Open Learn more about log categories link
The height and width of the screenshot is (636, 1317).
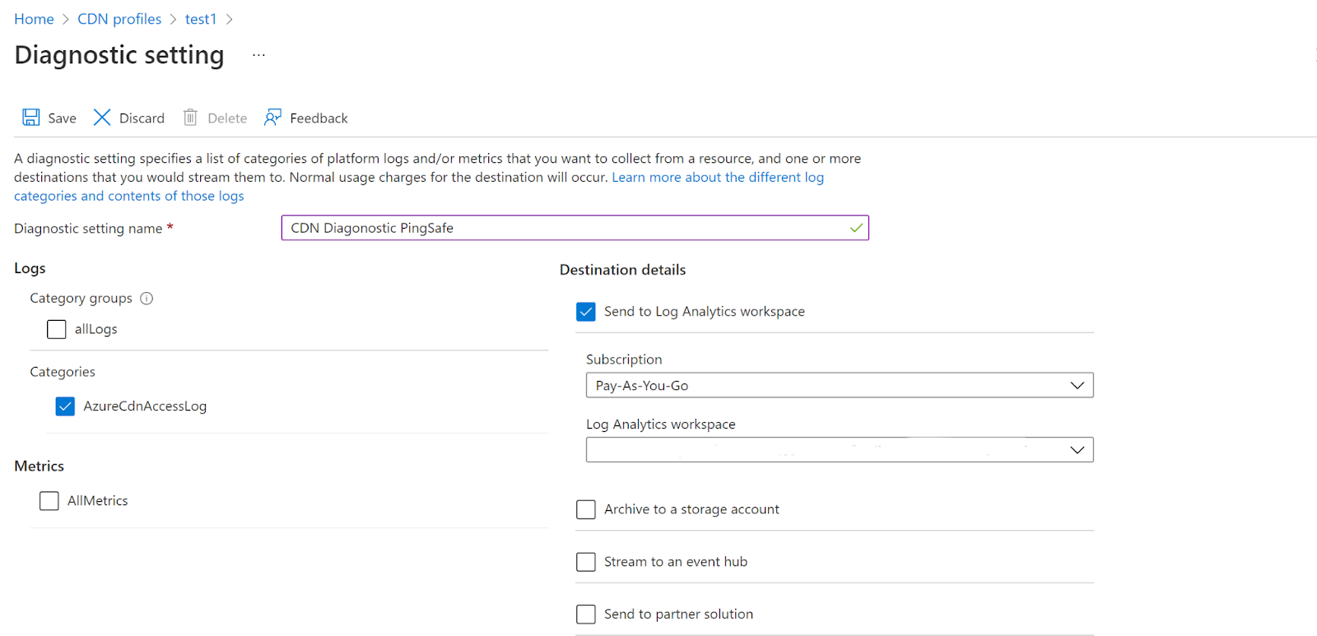pos(717,178)
